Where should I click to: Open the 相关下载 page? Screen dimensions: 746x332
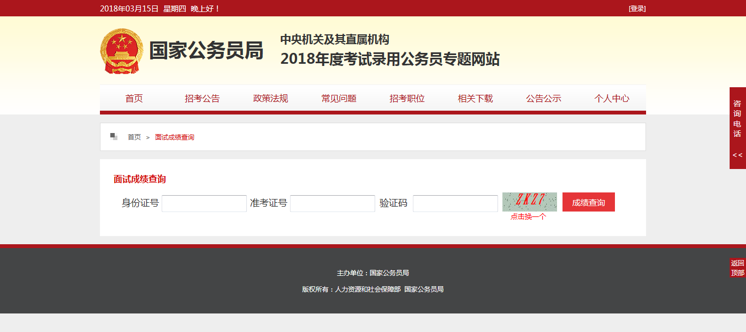coord(475,99)
